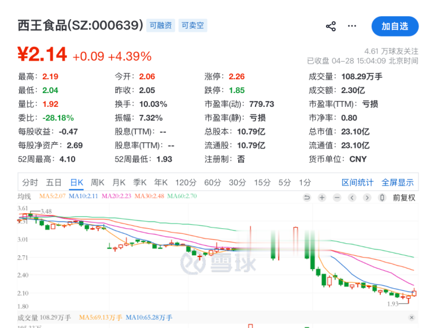433x328 pixels.
Task: Click the 1.93 low marker on chart
Action: pos(393,304)
